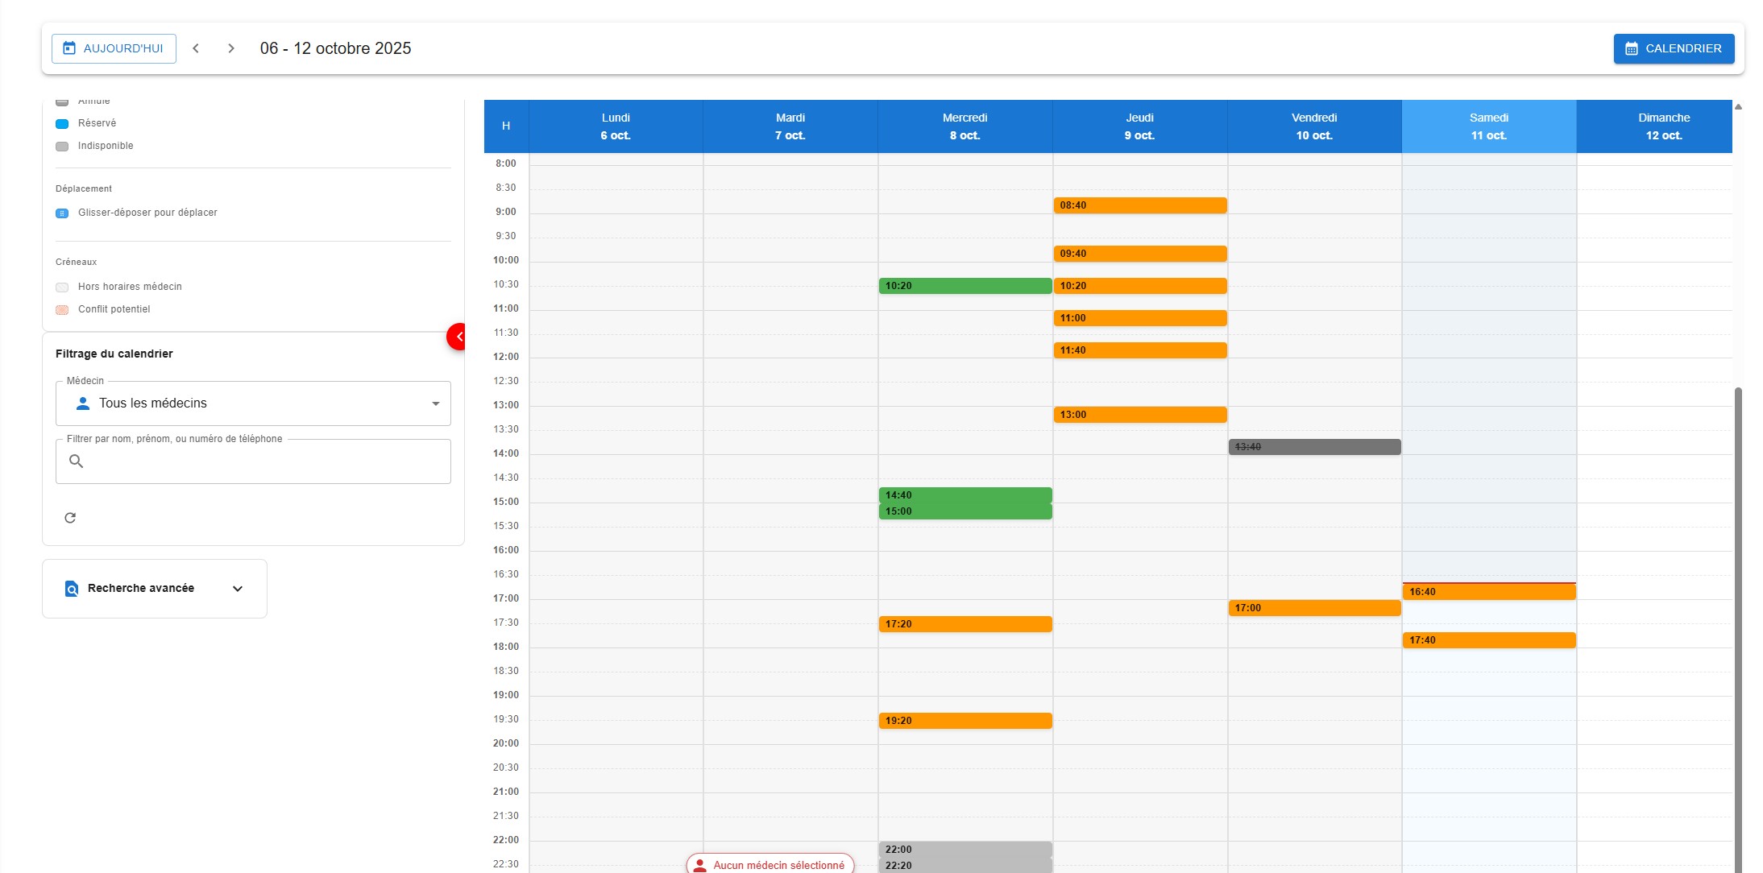Screen dimensions: 1763x873
Task: Click the refresh icon under the filter
Action: pos(70,518)
